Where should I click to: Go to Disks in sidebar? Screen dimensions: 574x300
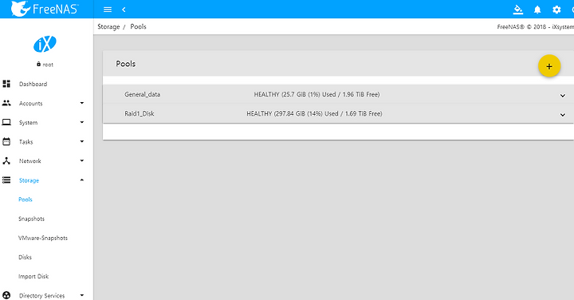pyautogui.click(x=25, y=257)
